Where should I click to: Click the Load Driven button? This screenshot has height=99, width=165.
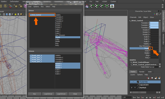[61, 94]
